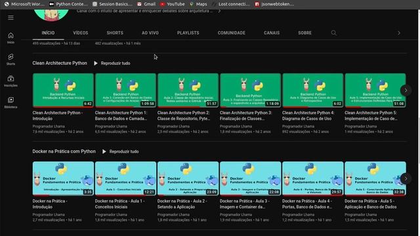Open the CANAIS tab
The width and height of the screenshot is (420, 236).
pyautogui.click(x=272, y=33)
